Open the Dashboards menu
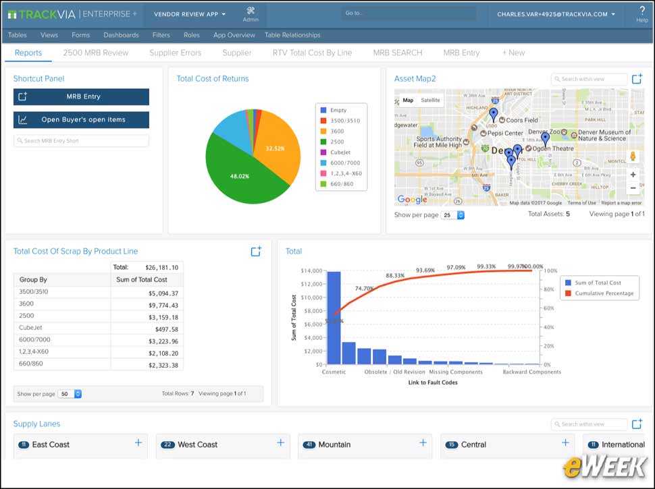655x489 pixels. click(x=121, y=35)
